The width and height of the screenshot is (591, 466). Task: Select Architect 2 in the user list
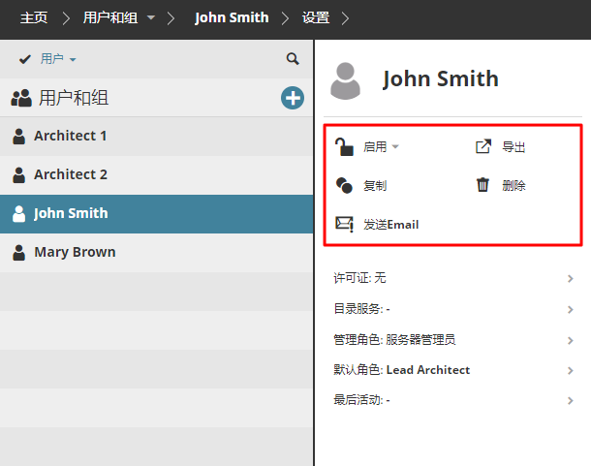pos(156,175)
